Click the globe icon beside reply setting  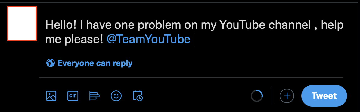tap(51, 63)
